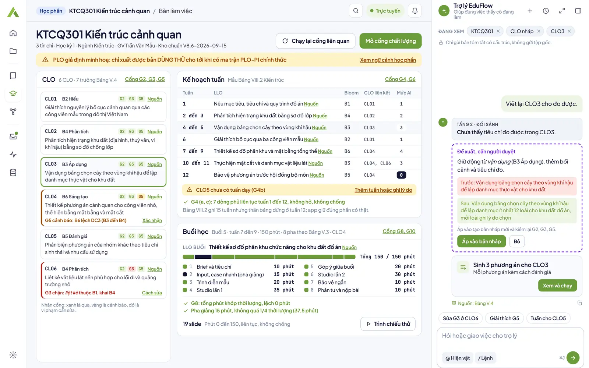The width and height of the screenshot is (589, 368).
Task: Remove the CLO3 context chip
Action: (569, 31)
